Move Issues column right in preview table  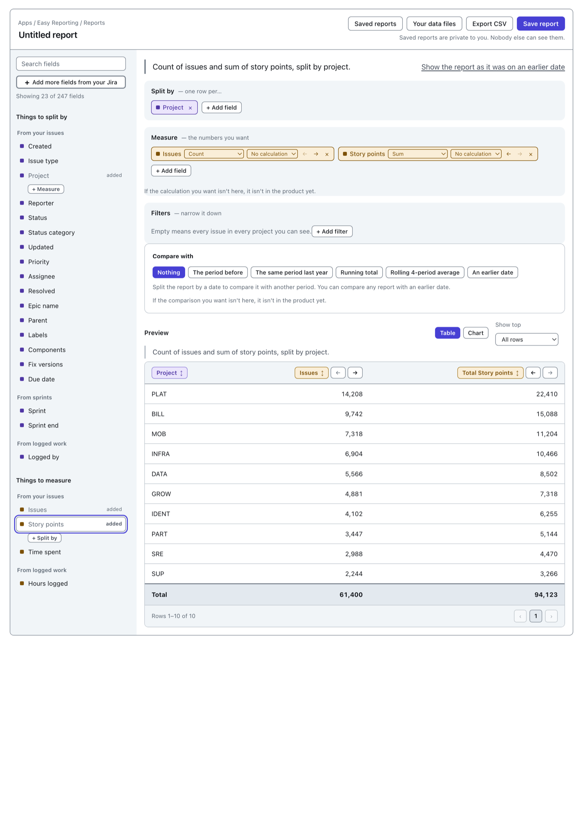[x=355, y=373]
